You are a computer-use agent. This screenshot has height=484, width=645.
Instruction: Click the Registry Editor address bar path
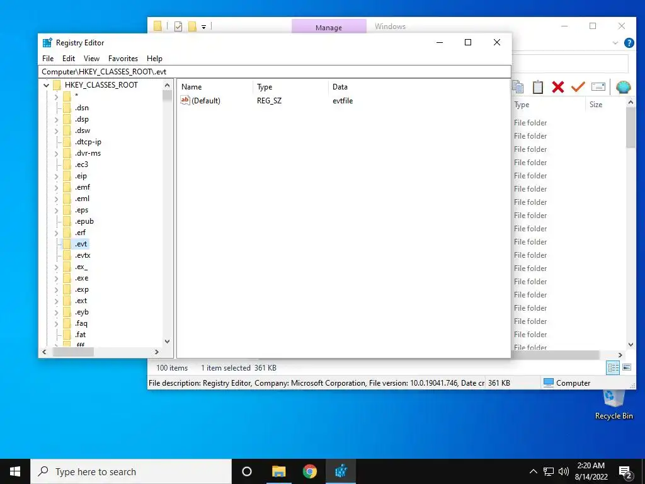(275, 72)
